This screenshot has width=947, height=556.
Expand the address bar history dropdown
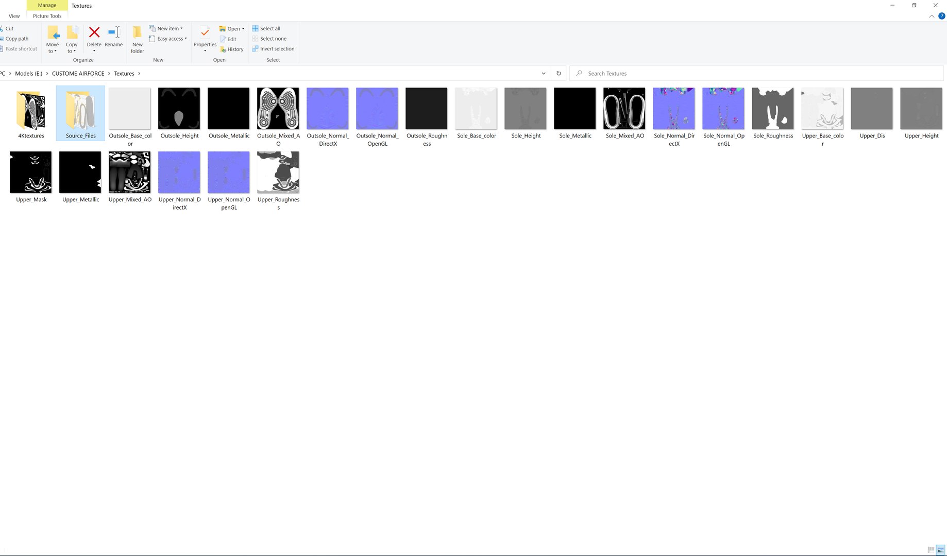coord(543,74)
